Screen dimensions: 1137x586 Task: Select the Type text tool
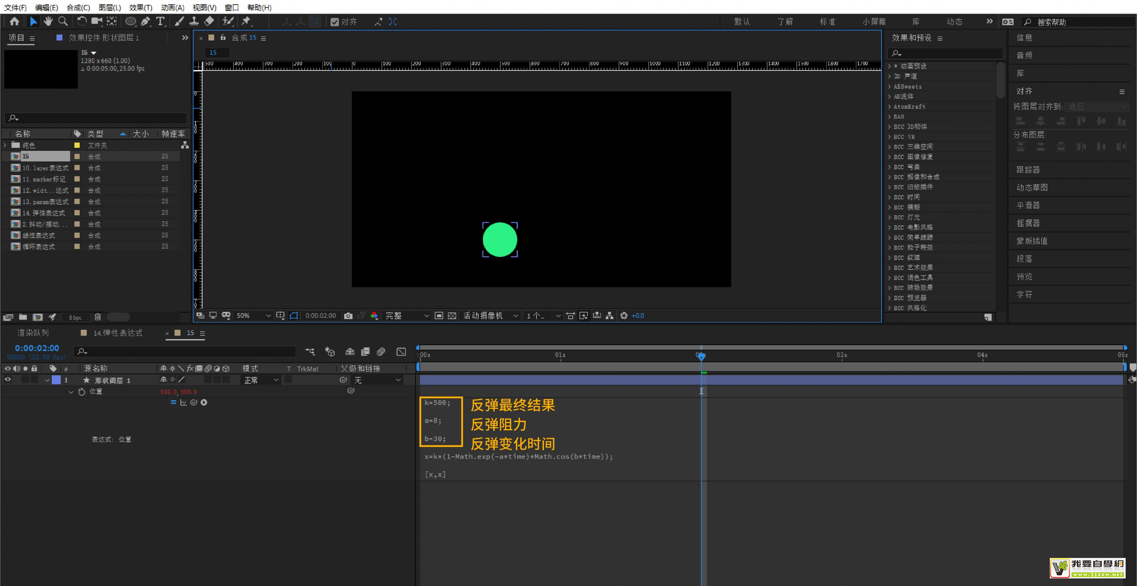point(160,21)
